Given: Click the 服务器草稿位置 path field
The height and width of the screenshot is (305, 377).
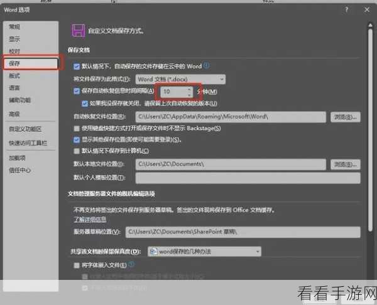Looking at the screenshot, I should click(243, 232).
